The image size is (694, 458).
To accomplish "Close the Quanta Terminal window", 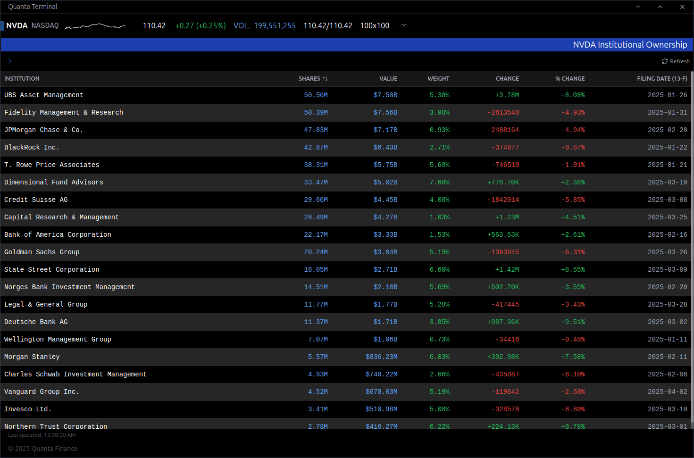I will pos(682,7).
